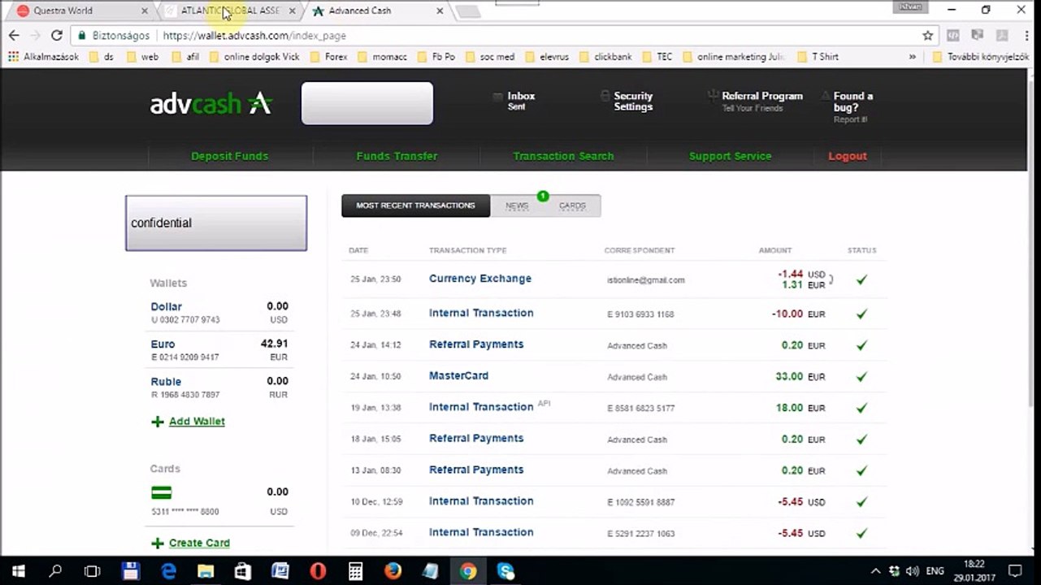Open the Most Recent Transactions tab
1041x585 pixels.
click(415, 206)
